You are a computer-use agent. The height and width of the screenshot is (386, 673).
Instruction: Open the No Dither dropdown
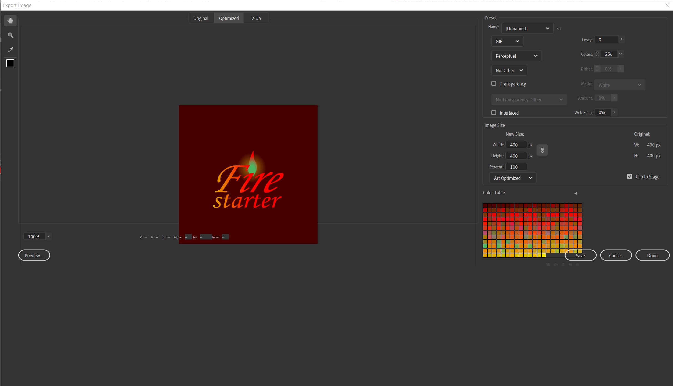[x=509, y=70]
